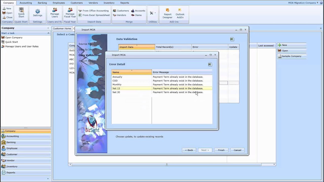Click the Import Data column header
The width and height of the screenshot is (324, 182).
[137, 47]
